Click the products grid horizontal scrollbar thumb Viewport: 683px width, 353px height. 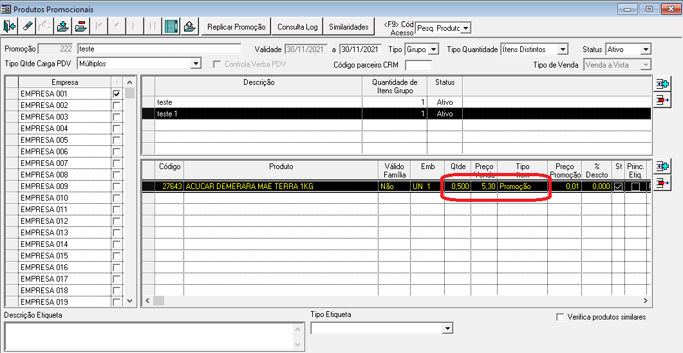tap(158, 301)
